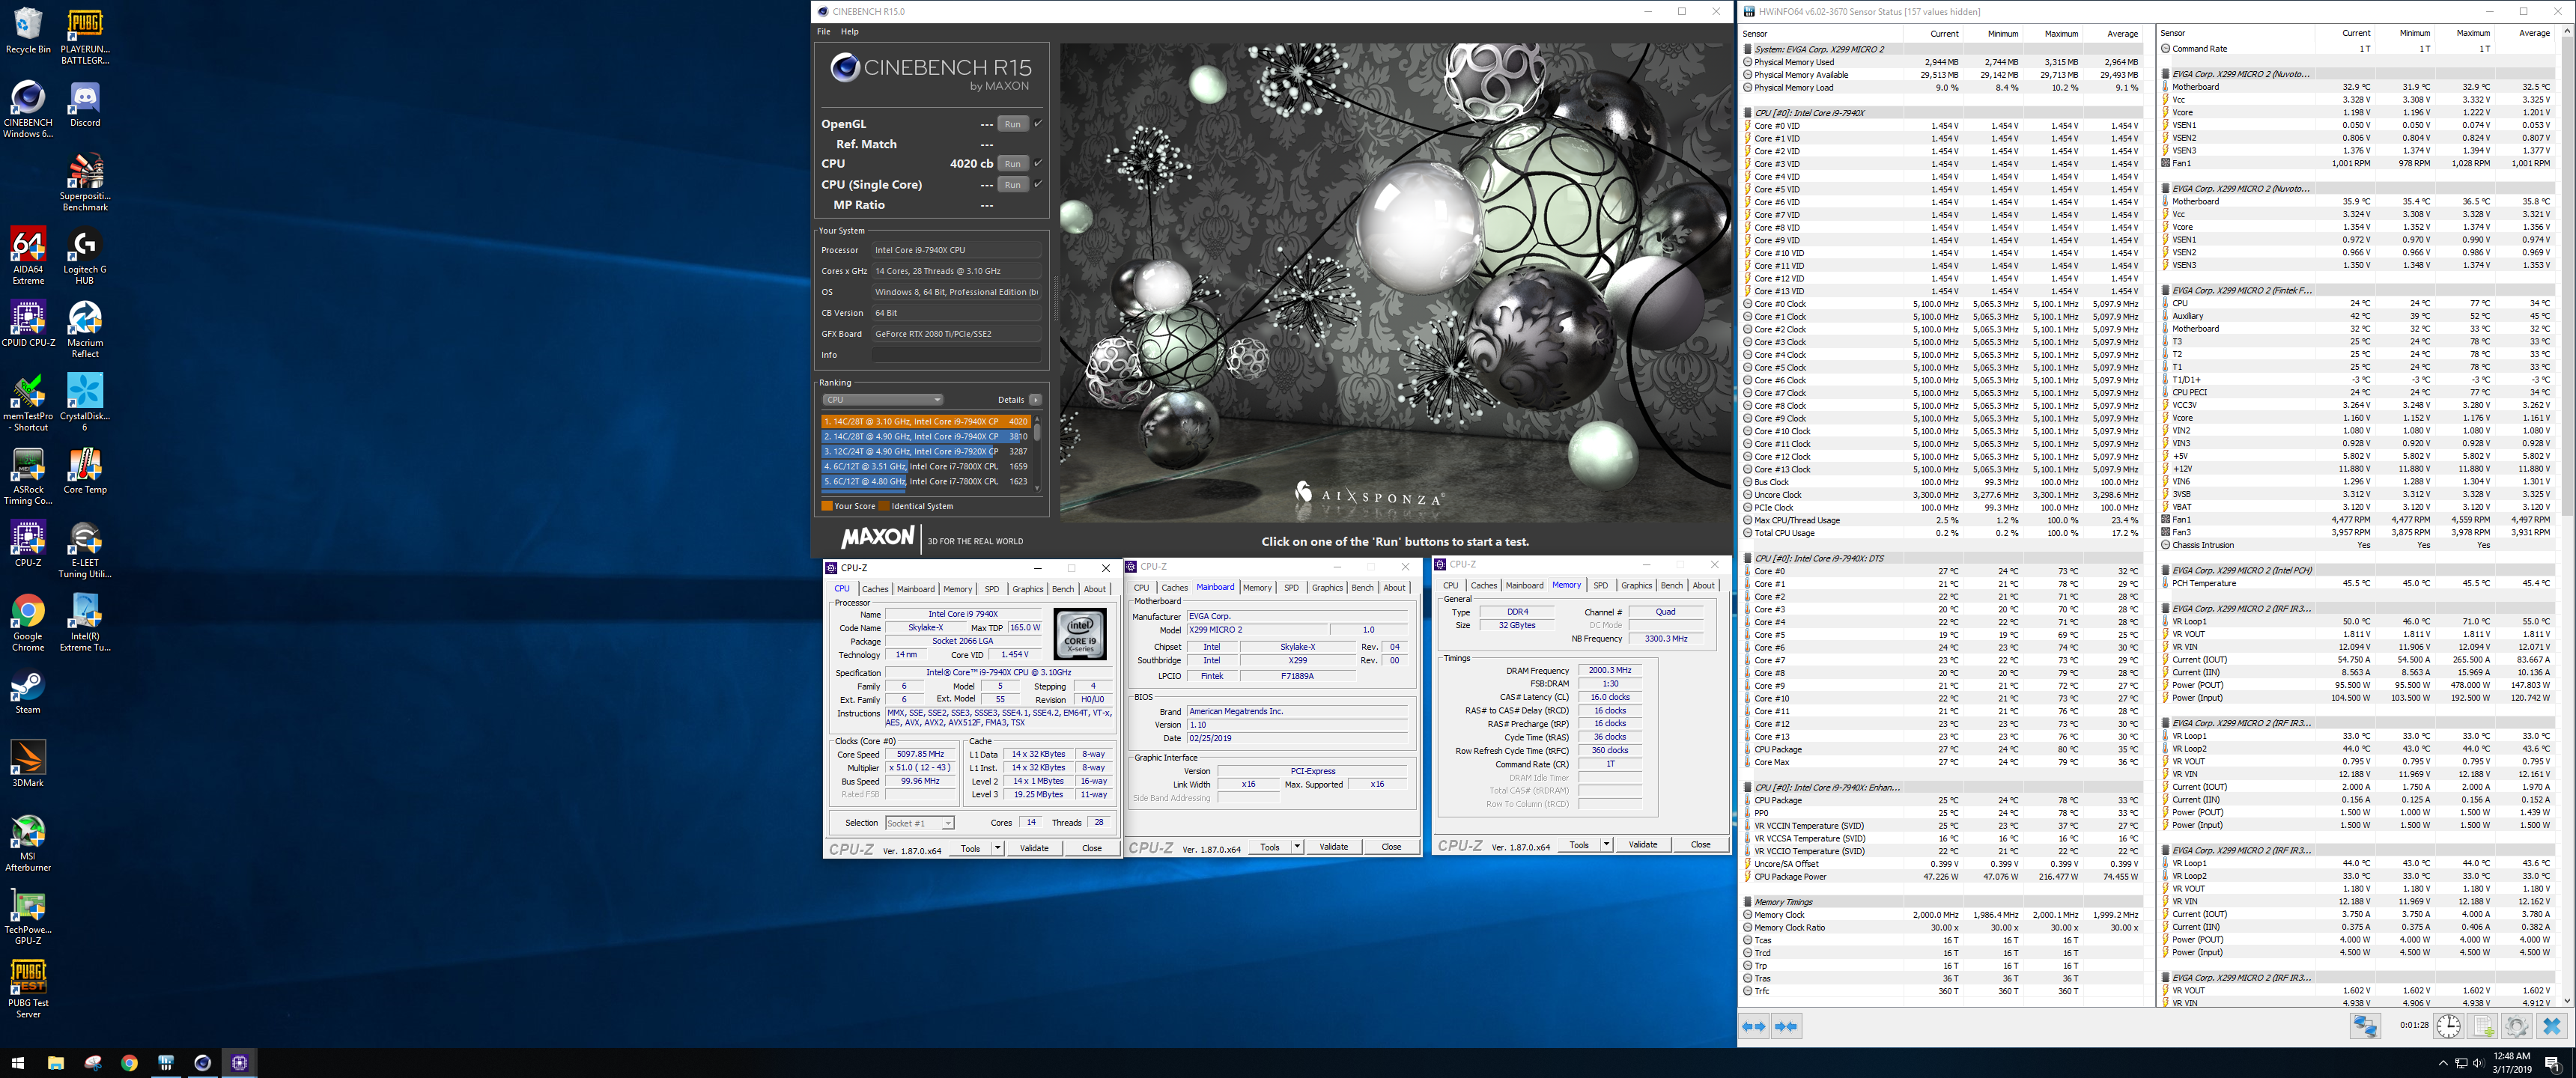Click Close button in CPU-Z Memory window
Image resolution: width=2576 pixels, height=1078 pixels.
click(1700, 845)
